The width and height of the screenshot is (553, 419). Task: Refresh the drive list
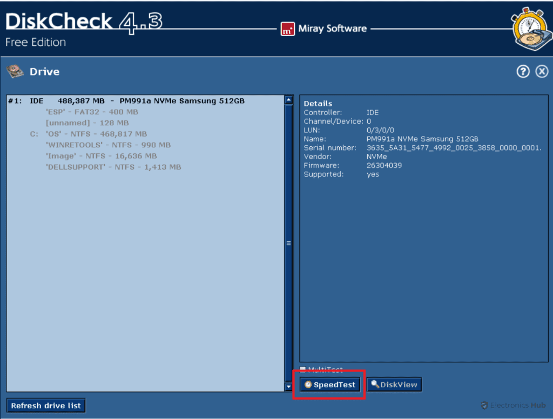pos(46,405)
